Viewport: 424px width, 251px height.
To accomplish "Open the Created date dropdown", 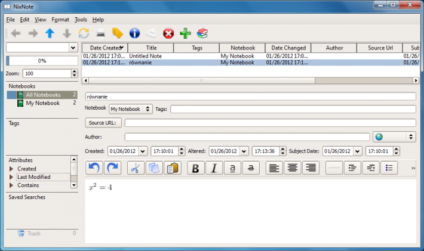I will pos(143,151).
